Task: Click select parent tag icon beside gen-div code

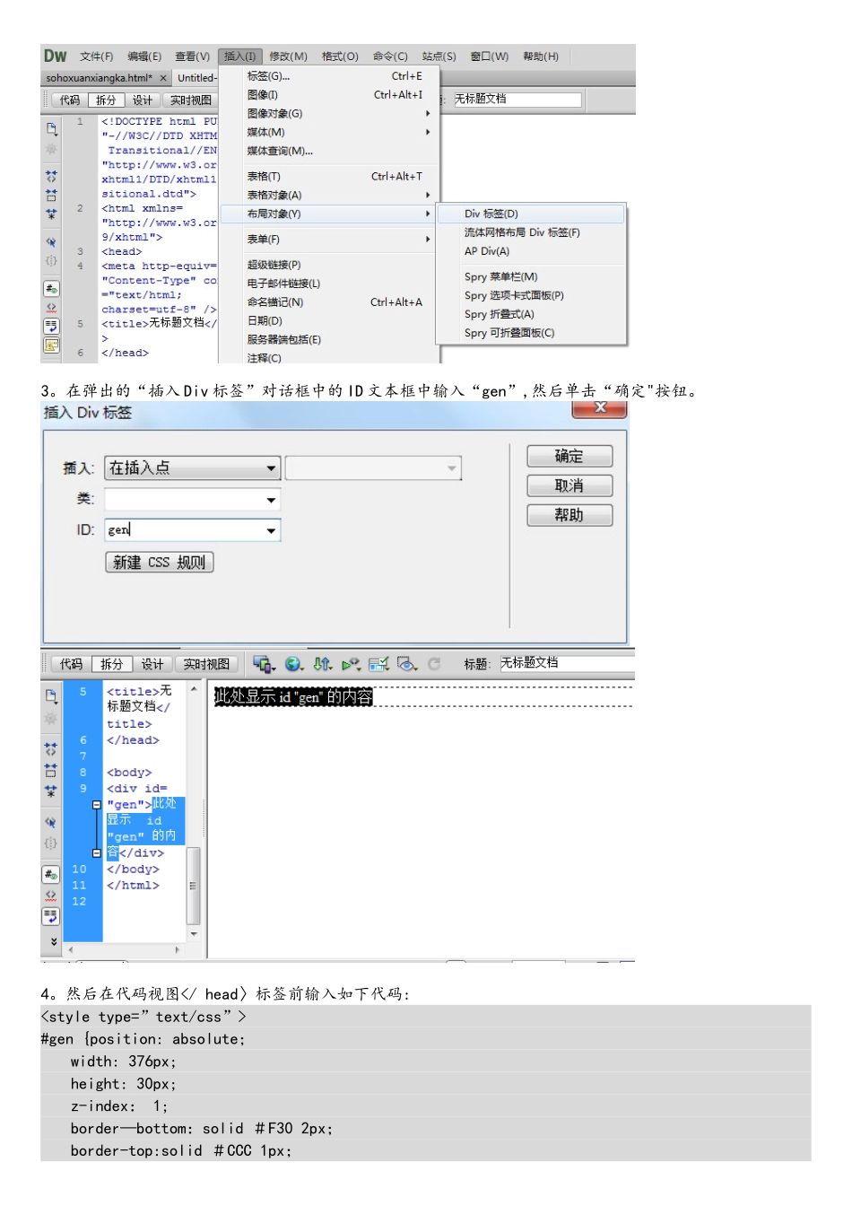Action: 51,822
